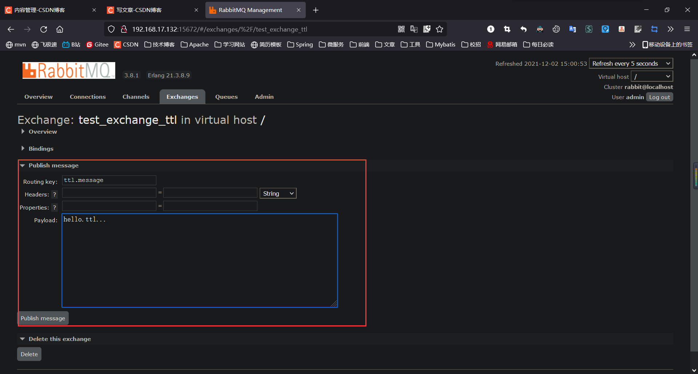
Task: Open the Mybatis bookmarks folder
Action: point(441,45)
